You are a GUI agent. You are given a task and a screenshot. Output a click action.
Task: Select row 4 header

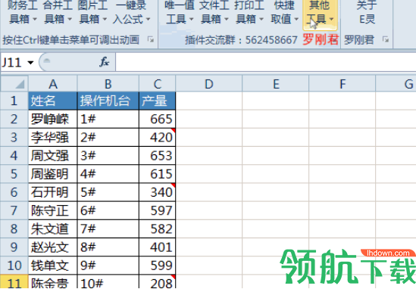tap(14, 156)
